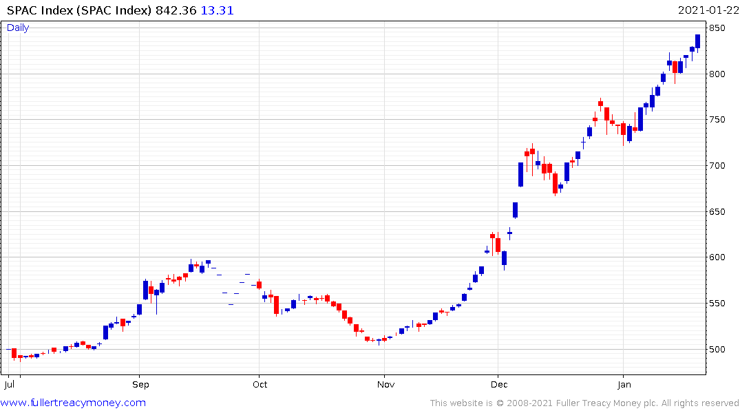Select the index value 842.36
Screen dimensions: 740x413
click(x=176, y=10)
